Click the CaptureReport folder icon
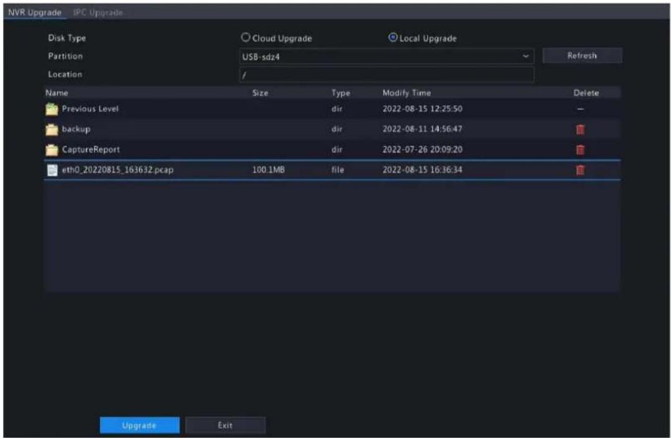Viewport: 671px width, 438px height. tap(52, 150)
